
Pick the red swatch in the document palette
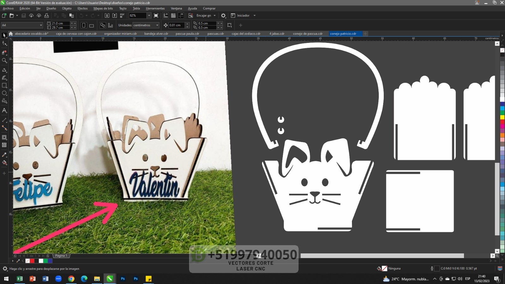(32, 261)
